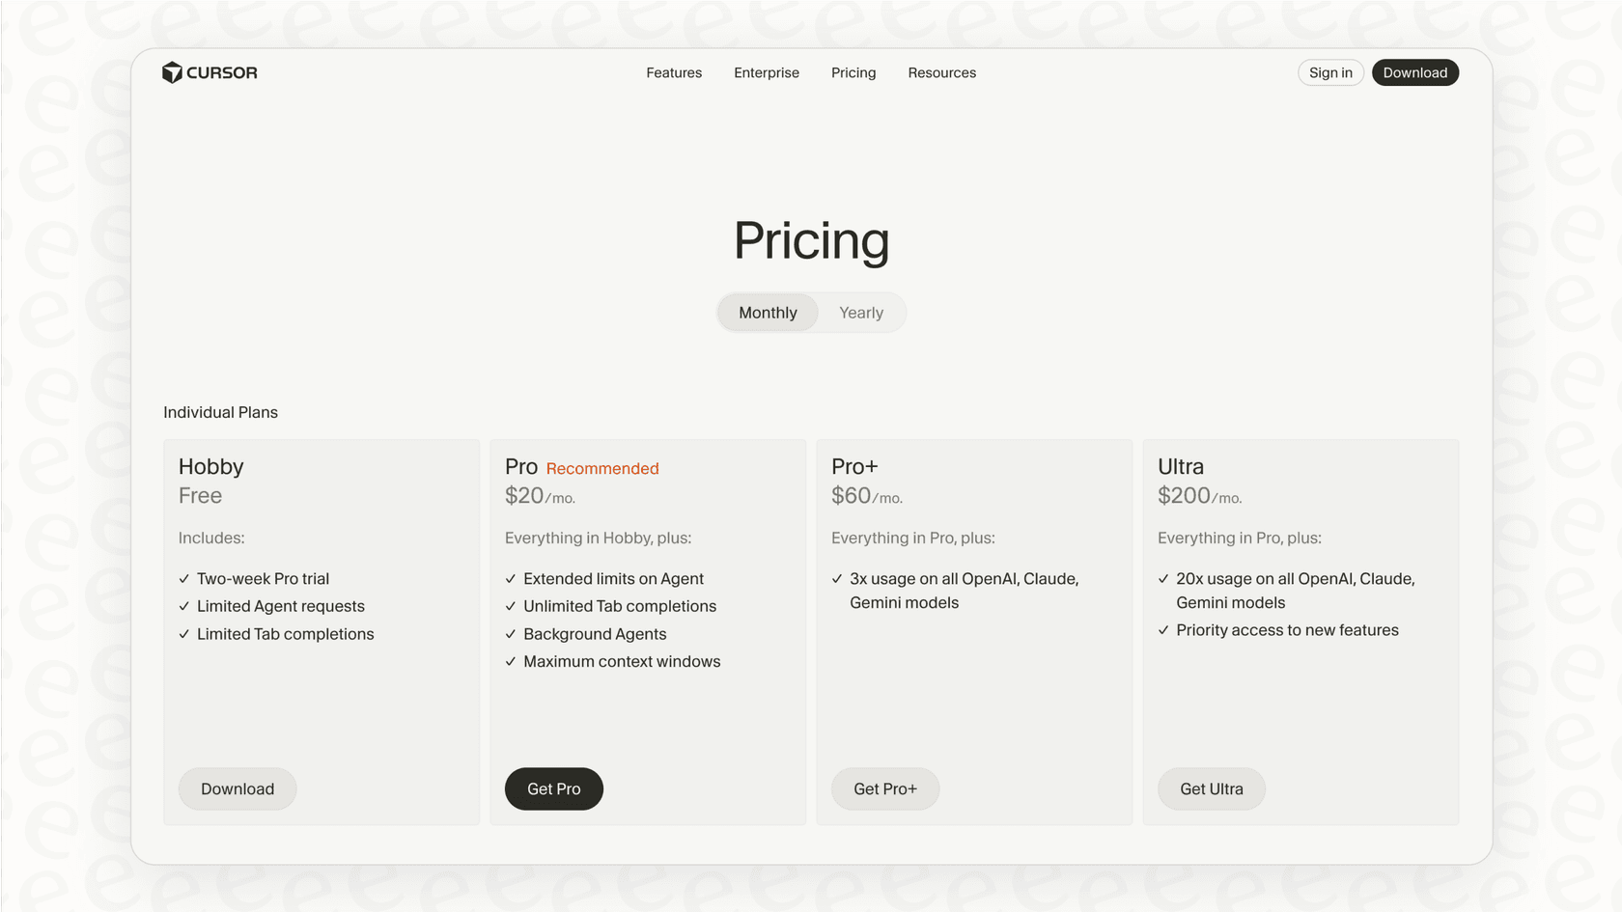Click the Ultra plan heading

click(x=1180, y=466)
